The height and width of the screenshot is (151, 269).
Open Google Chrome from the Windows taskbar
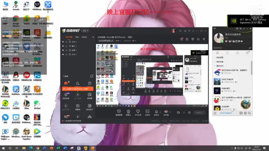38,148
